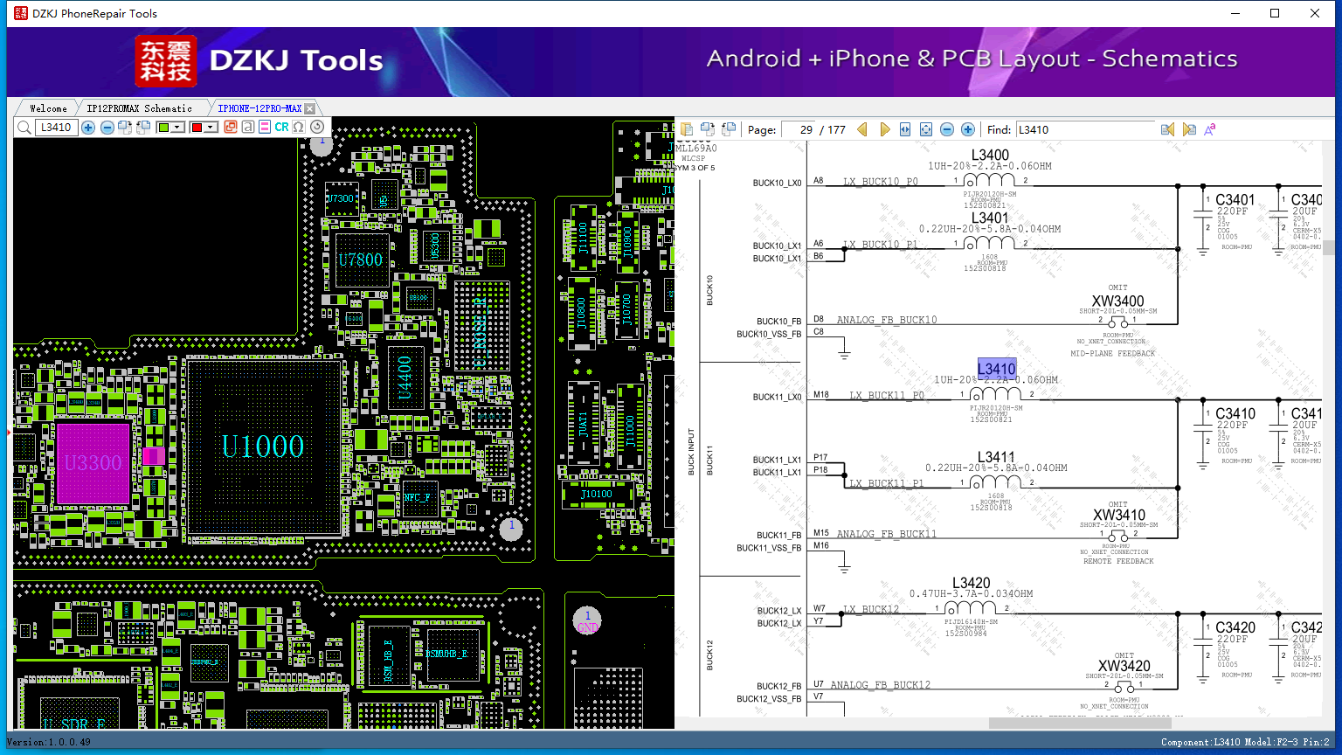Image resolution: width=1342 pixels, height=755 pixels.
Task: Find next L3410 match in schematic
Action: 1189,129
